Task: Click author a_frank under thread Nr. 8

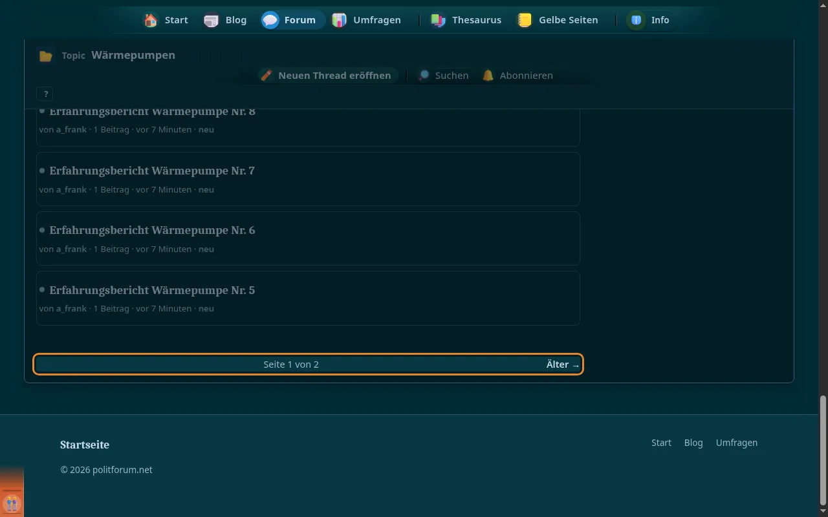Action: pos(71,129)
